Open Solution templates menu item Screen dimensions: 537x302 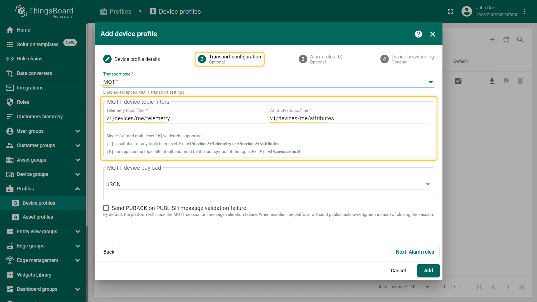pos(43,44)
